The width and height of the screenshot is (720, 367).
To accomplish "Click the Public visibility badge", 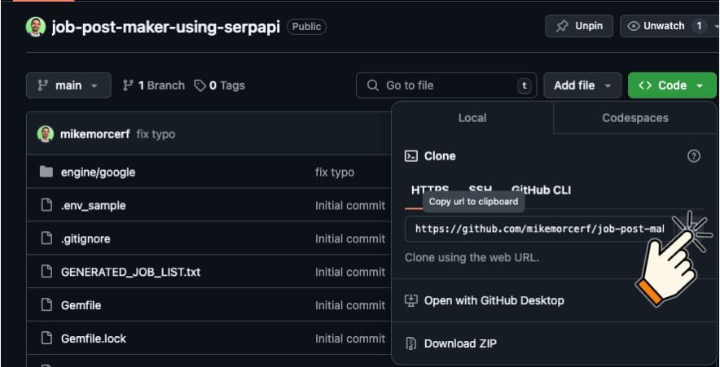I will pyautogui.click(x=306, y=27).
